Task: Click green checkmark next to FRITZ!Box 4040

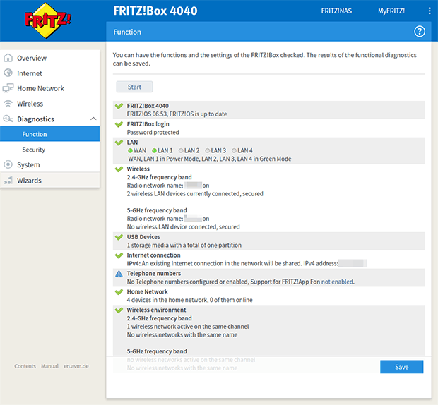Action: 119,106
